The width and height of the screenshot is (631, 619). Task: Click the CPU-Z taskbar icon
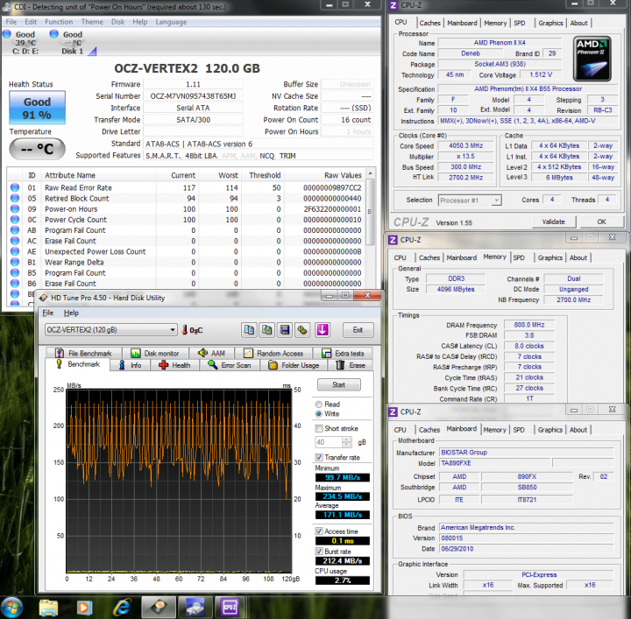(x=231, y=606)
